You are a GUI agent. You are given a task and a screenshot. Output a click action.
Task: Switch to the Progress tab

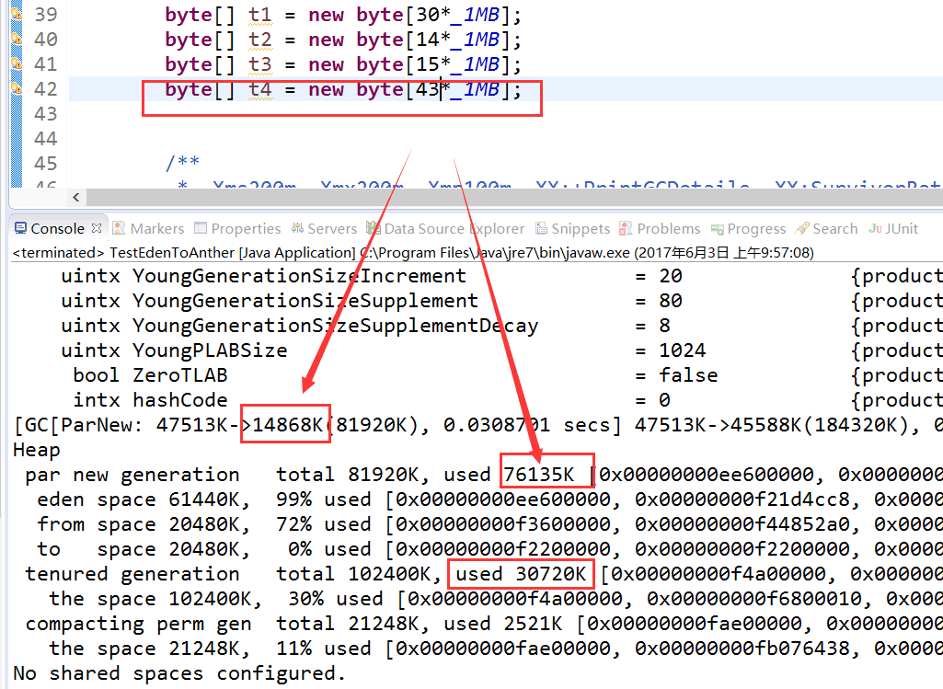click(748, 228)
